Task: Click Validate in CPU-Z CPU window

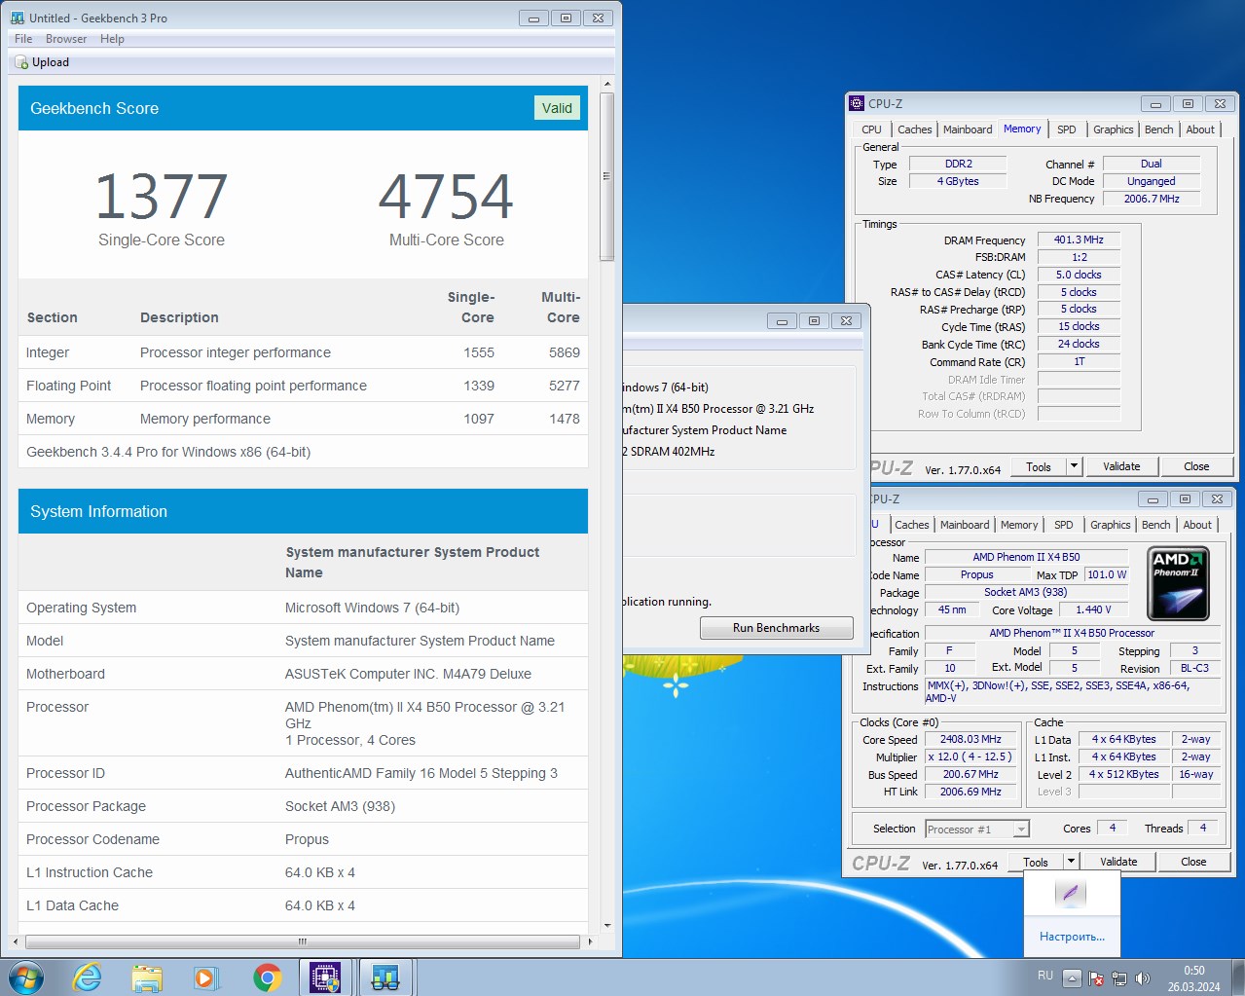Action: tap(1118, 862)
